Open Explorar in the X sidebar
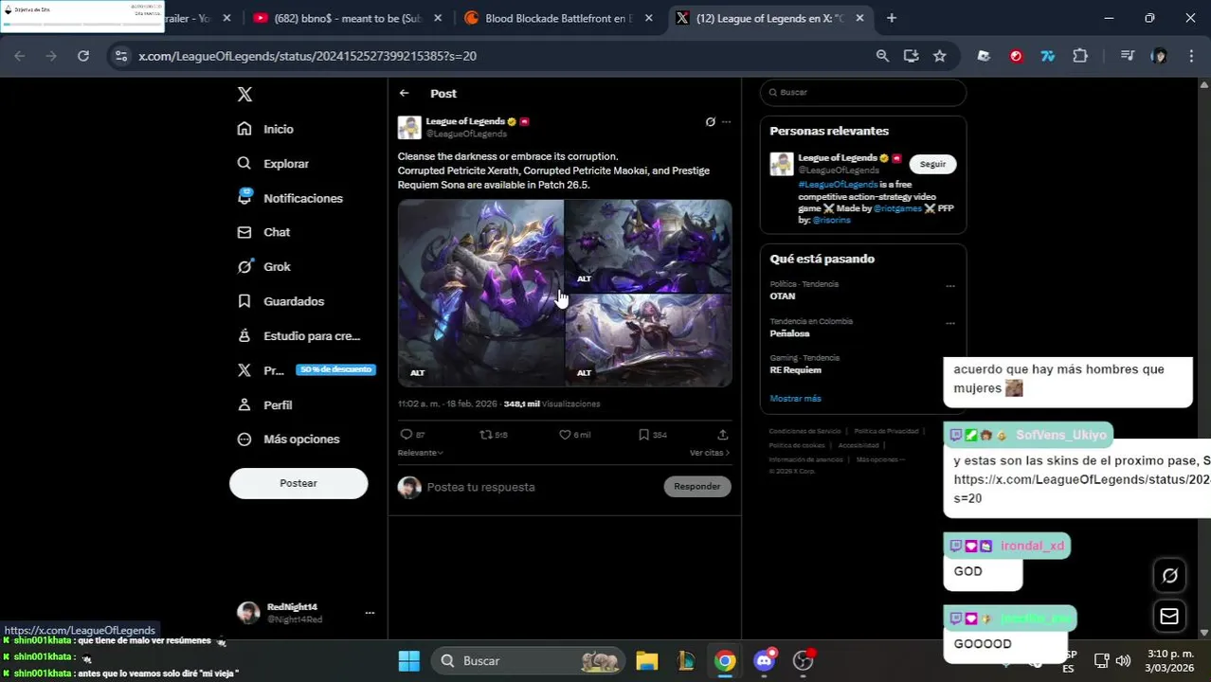 point(273,163)
